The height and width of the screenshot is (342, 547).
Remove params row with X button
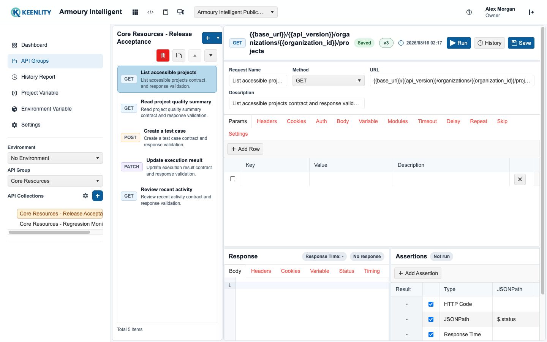(520, 179)
